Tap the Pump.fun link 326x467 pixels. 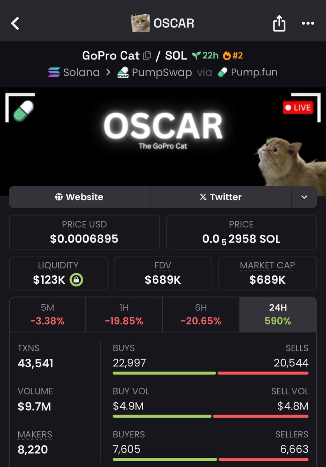248,72
